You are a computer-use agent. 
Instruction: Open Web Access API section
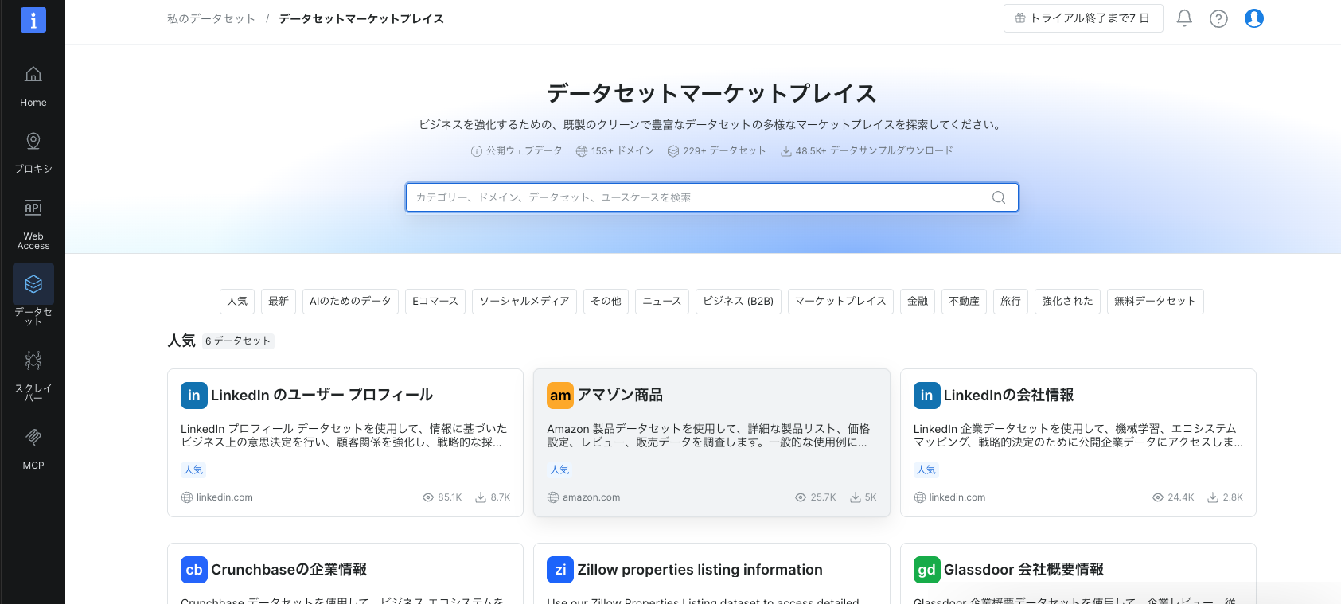[x=33, y=224]
